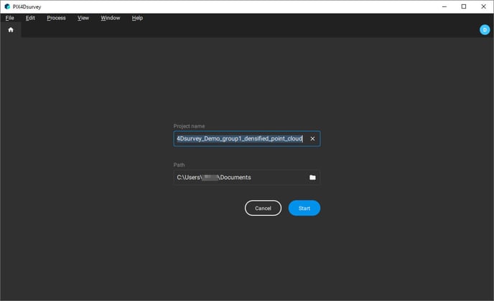This screenshot has width=494, height=301.
Task: Open the user account avatar "D"
Action: point(484,30)
